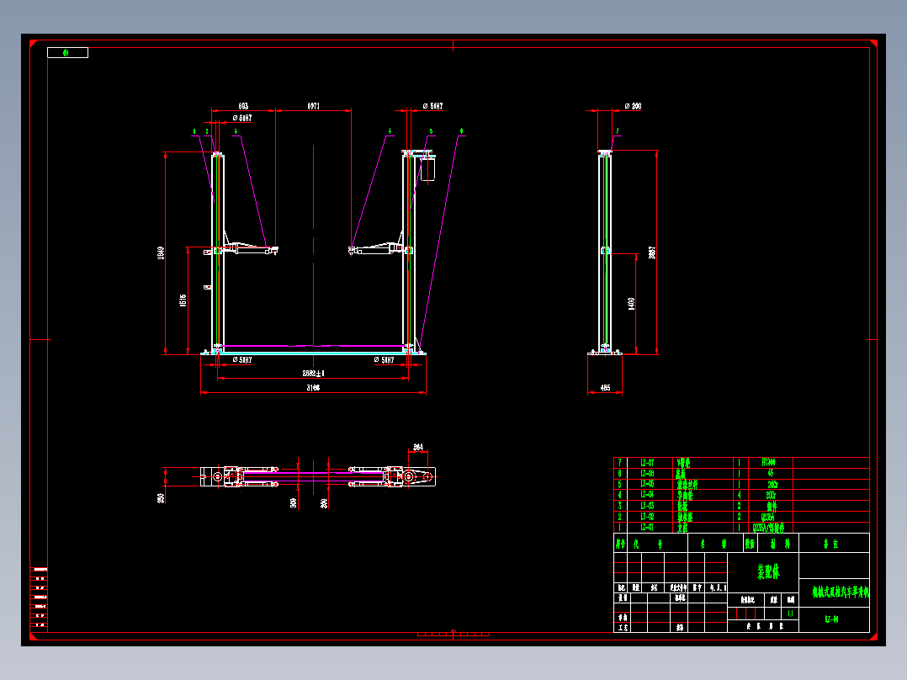Screen dimensions: 907x680
Task: Click the scale value 1:1 cell
Action: coord(790,614)
